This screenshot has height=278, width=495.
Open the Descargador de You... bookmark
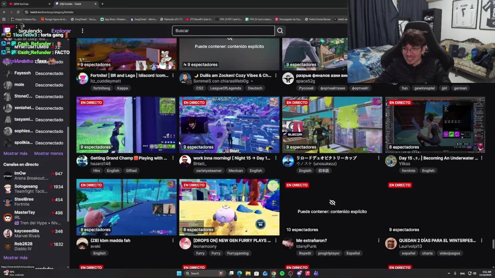tap(288, 19)
